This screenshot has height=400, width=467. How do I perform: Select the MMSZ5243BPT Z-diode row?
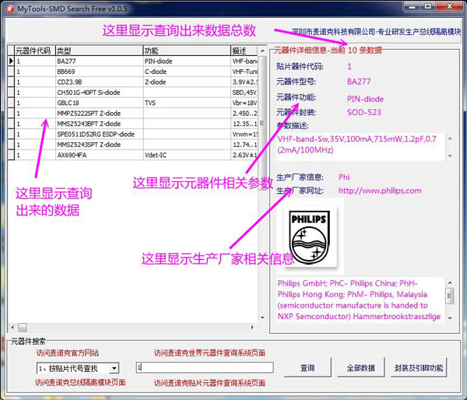click(132, 124)
